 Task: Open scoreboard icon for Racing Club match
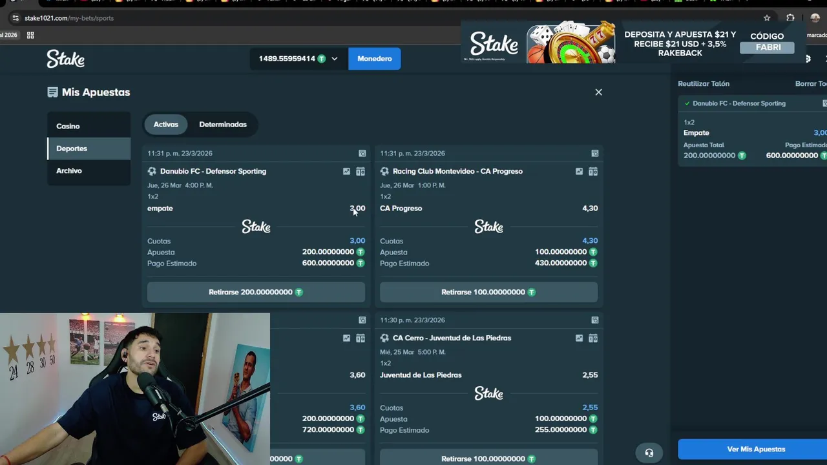pyautogui.click(x=593, y=171)
